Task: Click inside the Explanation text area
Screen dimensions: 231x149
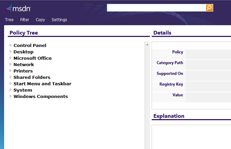Action: pyautogui.click(x=191, y=136)
